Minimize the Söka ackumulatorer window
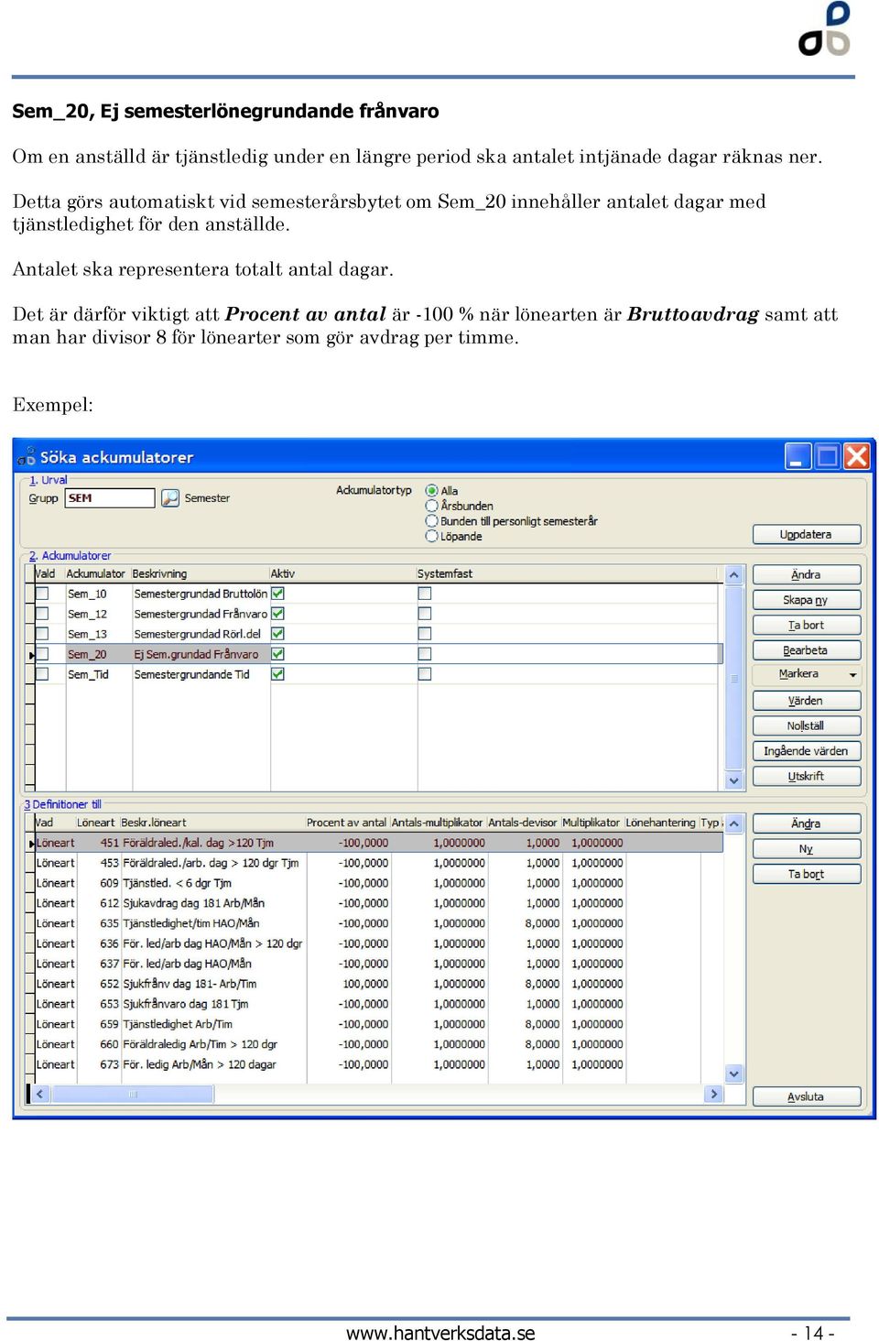 click(798, 456)
